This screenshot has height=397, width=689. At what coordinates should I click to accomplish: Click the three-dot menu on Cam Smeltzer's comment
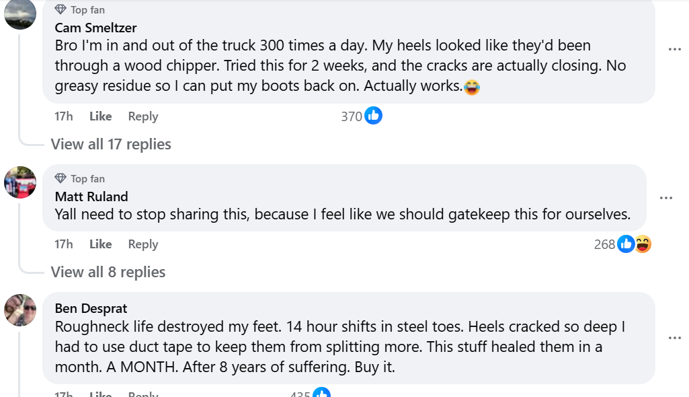(x=674, y=50)
